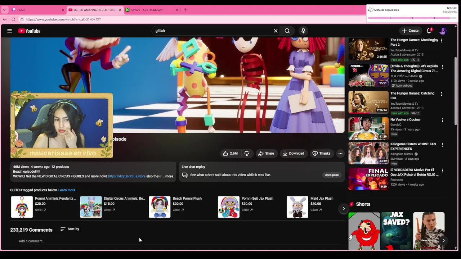Image resolution: width=461 pixels, height=259 pixels.
Task: Click the Shorts section heading
Action: click(363, 204)
